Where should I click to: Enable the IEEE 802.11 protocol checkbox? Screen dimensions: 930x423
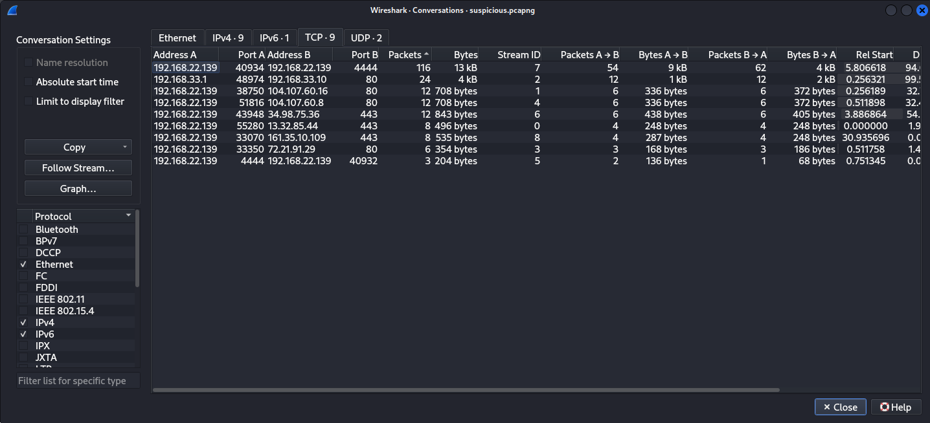coord(23,299)
